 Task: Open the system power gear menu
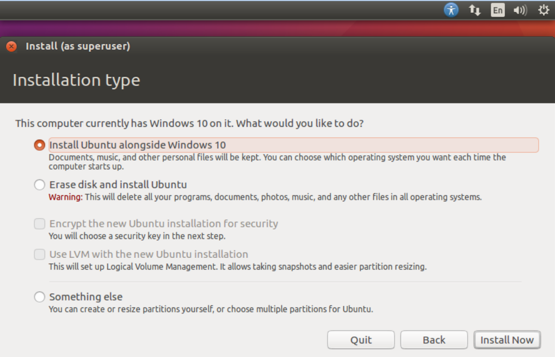(544, 10)
